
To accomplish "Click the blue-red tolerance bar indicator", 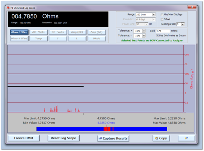I will tap(102, 129).
